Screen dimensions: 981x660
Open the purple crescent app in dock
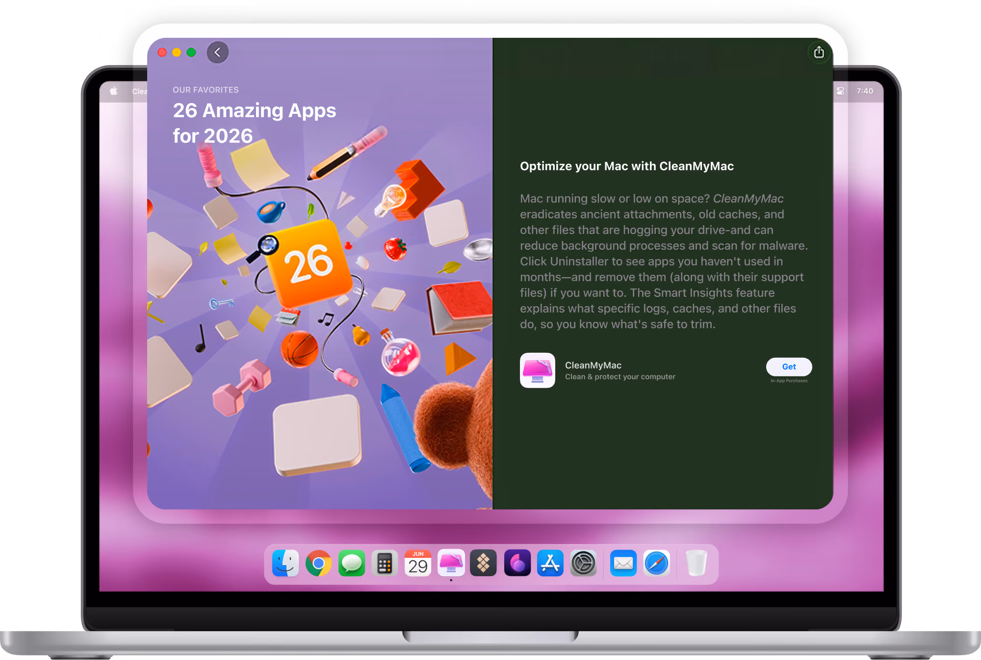coord(517,563)
